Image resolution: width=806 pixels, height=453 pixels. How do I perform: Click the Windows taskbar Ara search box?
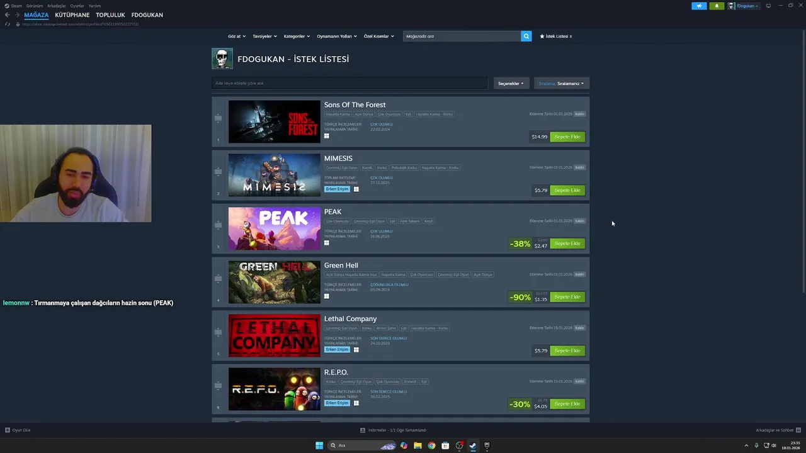(x=363, y=445)
